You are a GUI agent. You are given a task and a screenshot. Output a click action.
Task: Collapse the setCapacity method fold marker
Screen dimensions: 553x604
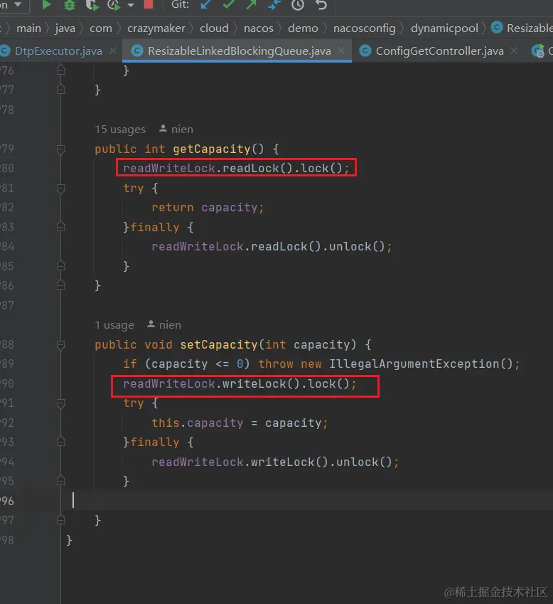[x=60, y=345]
